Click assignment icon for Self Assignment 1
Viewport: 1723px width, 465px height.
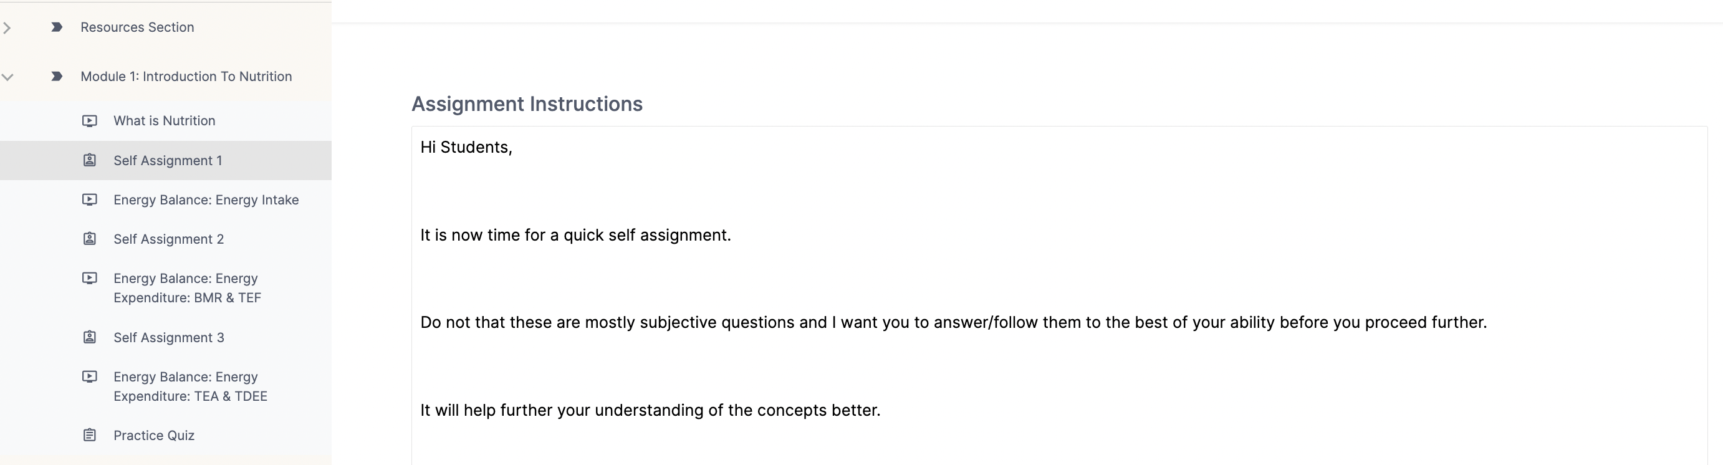90,161
